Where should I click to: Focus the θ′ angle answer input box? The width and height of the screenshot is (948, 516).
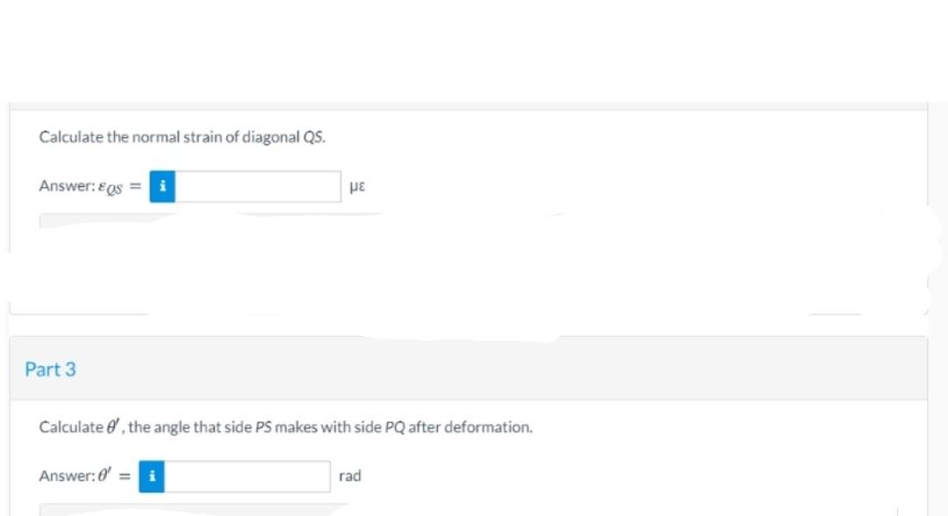[248, 477]
